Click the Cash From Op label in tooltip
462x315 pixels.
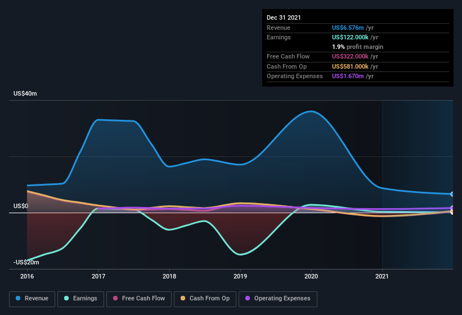286,66
